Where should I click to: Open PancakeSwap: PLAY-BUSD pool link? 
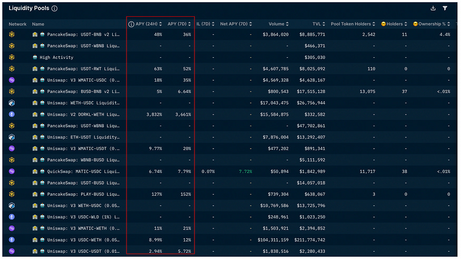point(83,194)
